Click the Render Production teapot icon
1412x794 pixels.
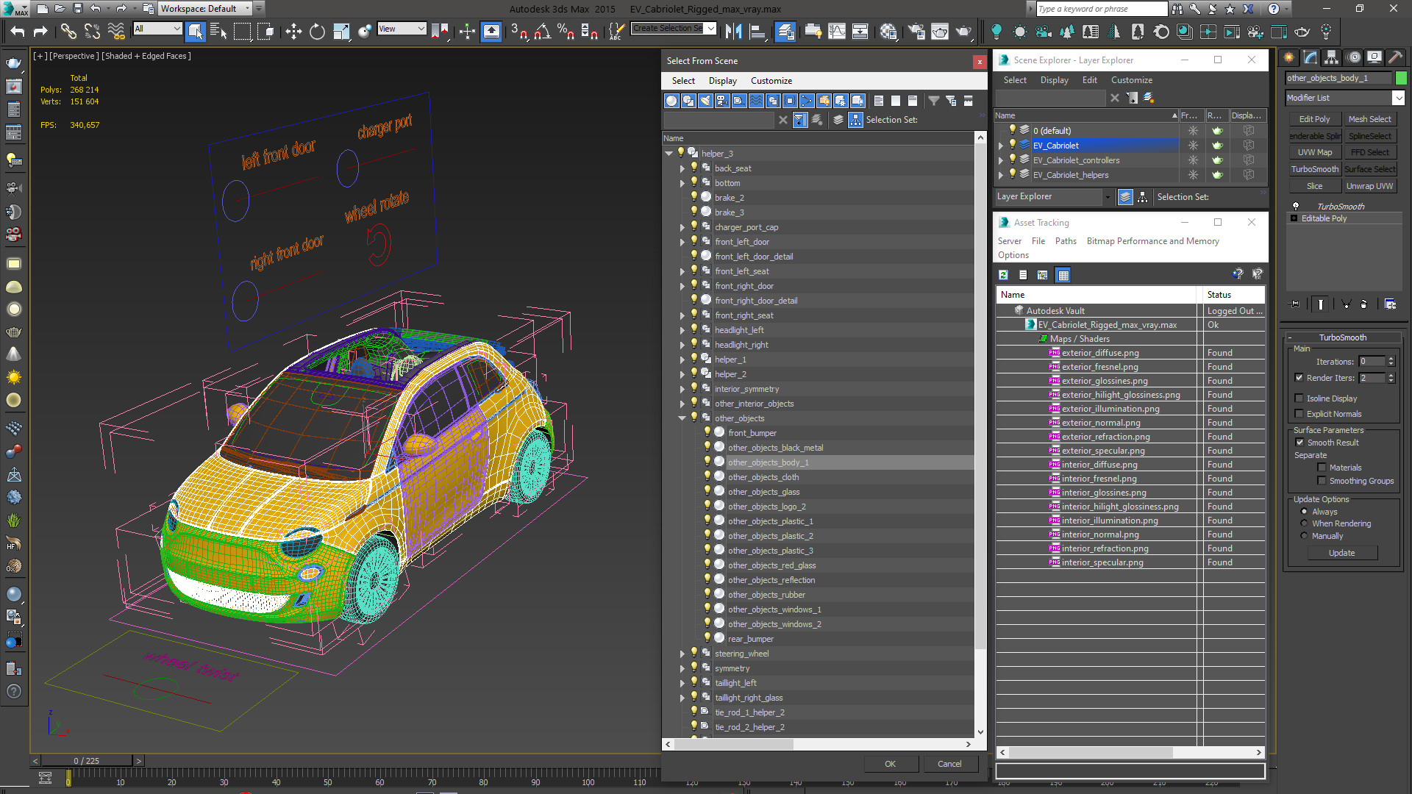[963, 31]
